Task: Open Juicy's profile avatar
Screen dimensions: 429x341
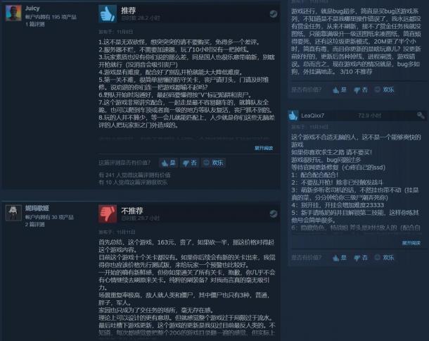Action: [x=13, y=13]
